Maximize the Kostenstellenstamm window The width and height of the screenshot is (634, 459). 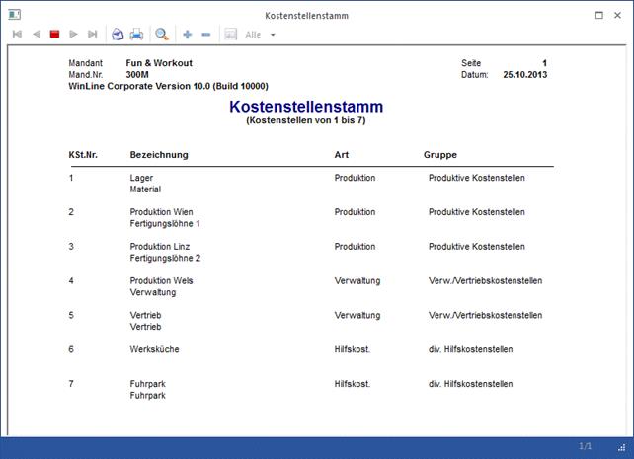point(600,16)
